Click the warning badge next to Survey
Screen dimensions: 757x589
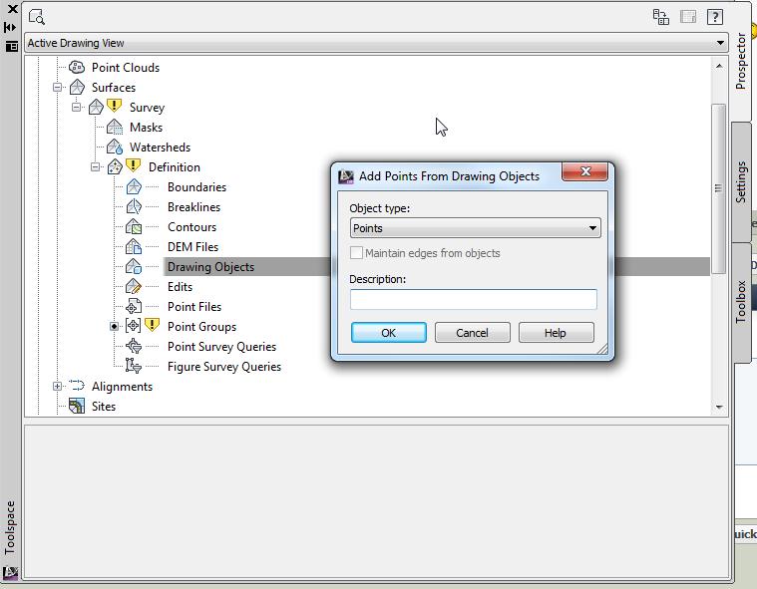point(115,106)
